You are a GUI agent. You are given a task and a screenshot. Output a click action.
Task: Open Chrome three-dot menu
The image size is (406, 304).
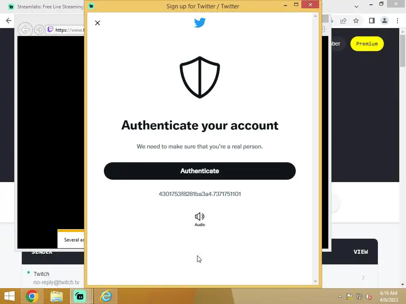[397, 21]
